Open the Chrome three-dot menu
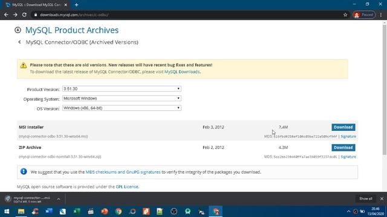 381,14
